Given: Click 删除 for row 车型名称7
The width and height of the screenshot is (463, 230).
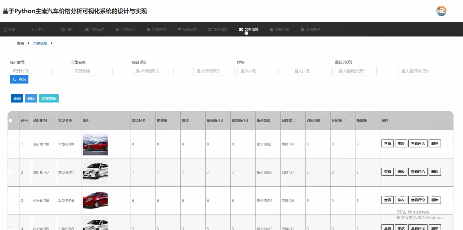Looking at the screenshot, I should pos(435,172).
